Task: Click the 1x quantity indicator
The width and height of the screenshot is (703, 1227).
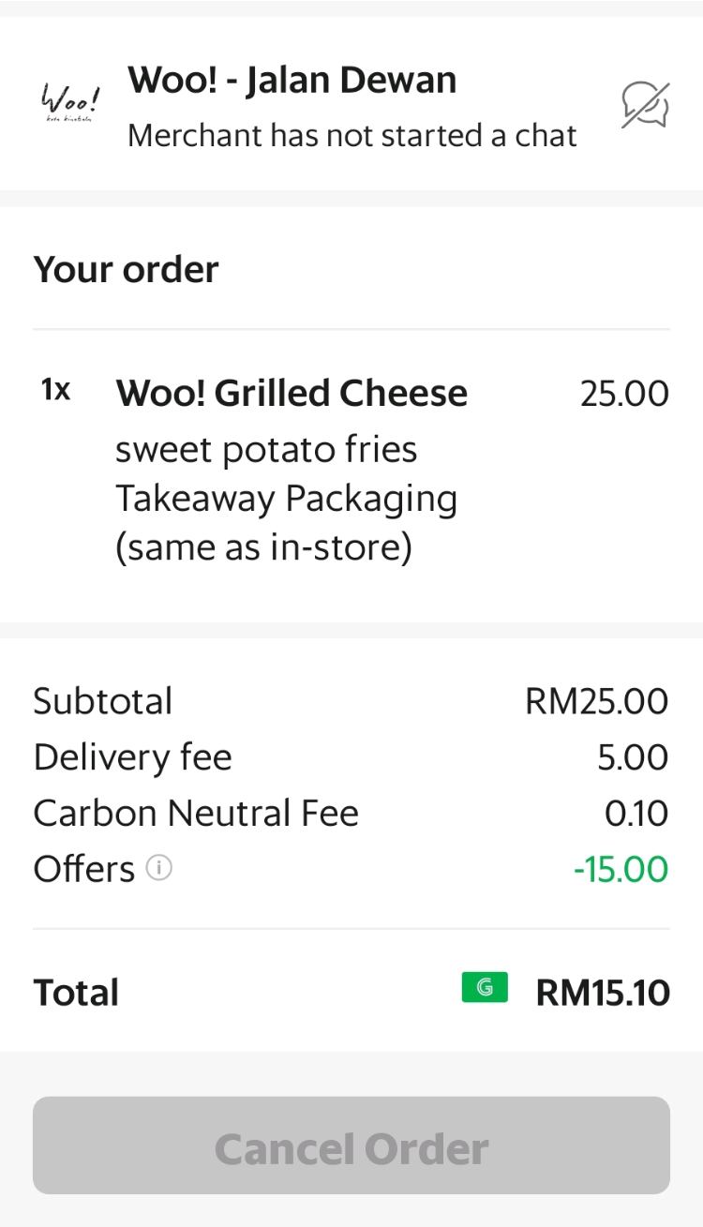Action: coord(55,390)
